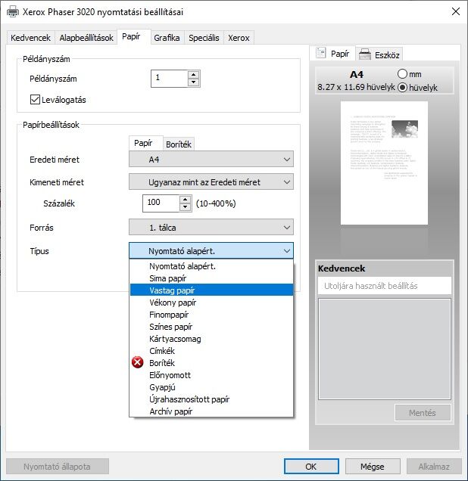Choose Finompapír paper type
Screen dimensions: 468x481
point(211,314)
